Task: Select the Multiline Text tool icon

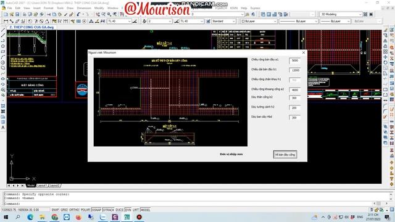Action: coord(3,128)
